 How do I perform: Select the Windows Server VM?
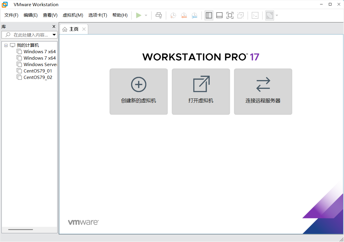click(40, 64)
